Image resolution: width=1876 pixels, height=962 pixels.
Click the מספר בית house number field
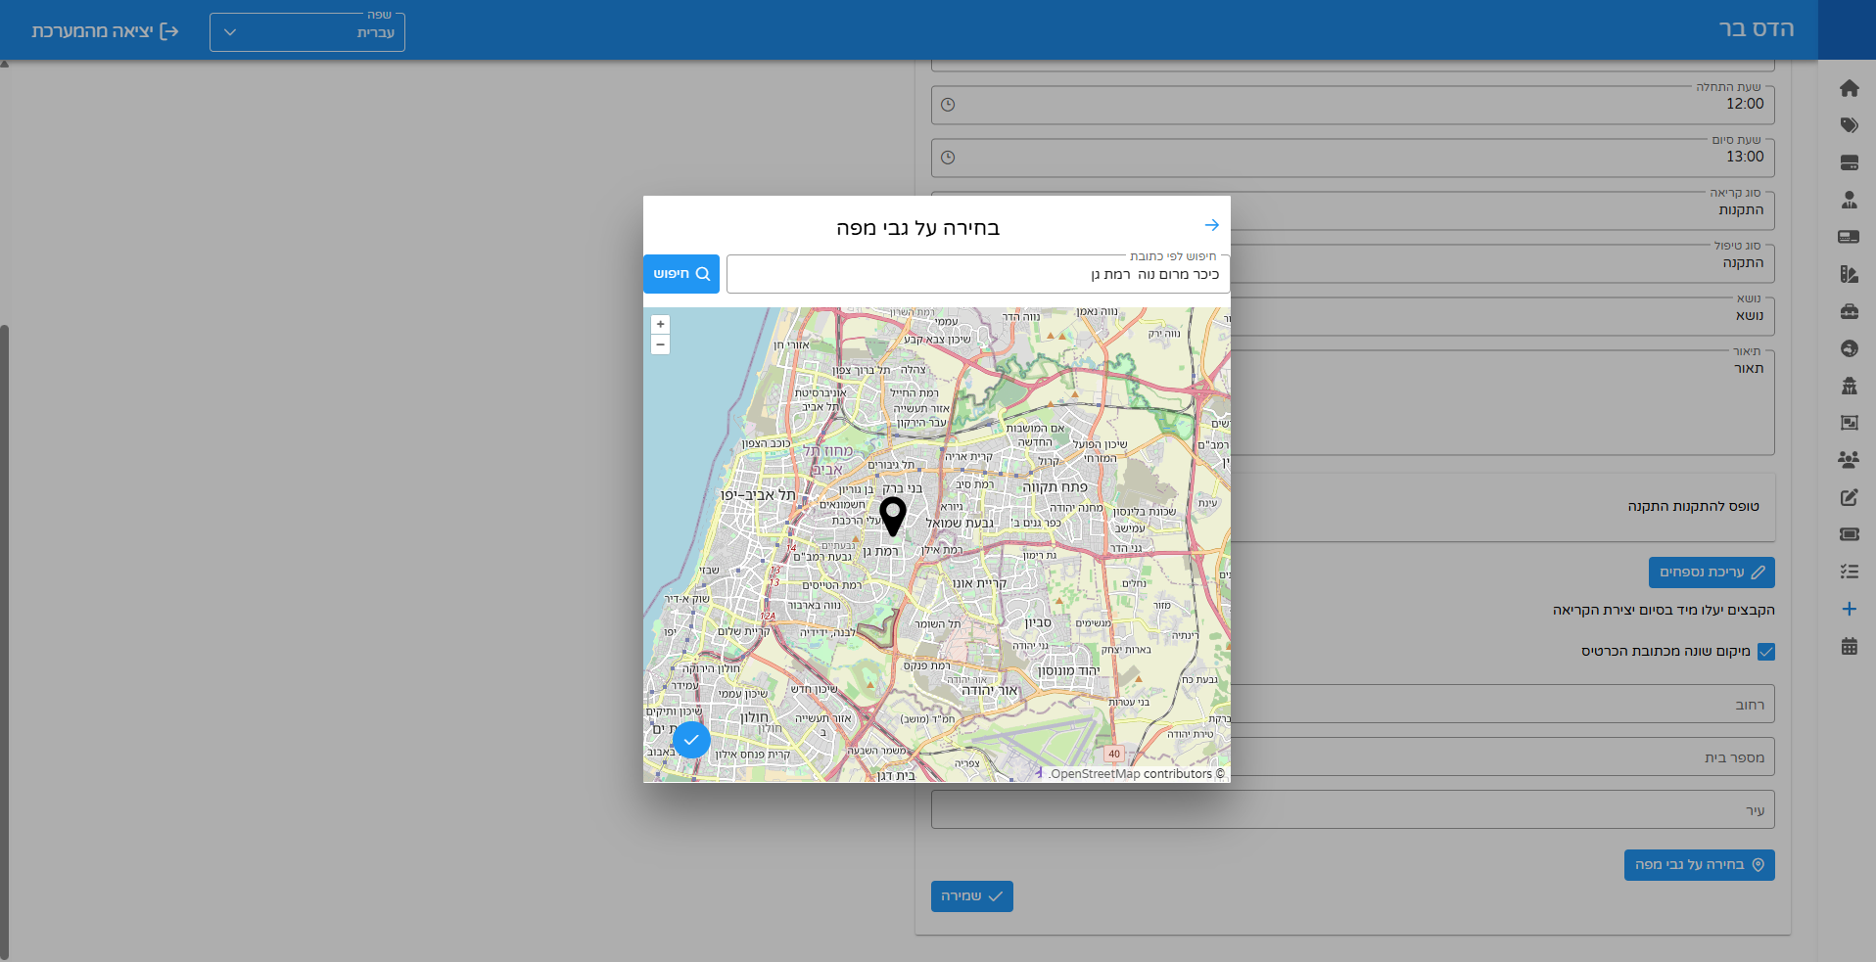tap(1352, 756)
